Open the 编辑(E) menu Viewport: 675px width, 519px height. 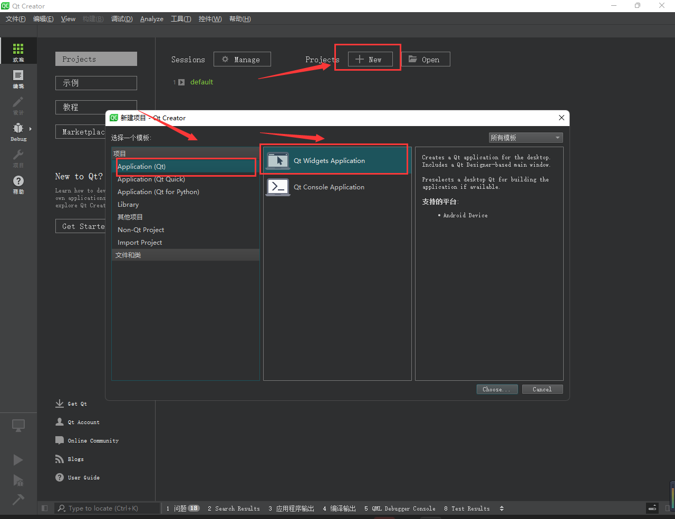pyautogui.click(x=43, y=19)
